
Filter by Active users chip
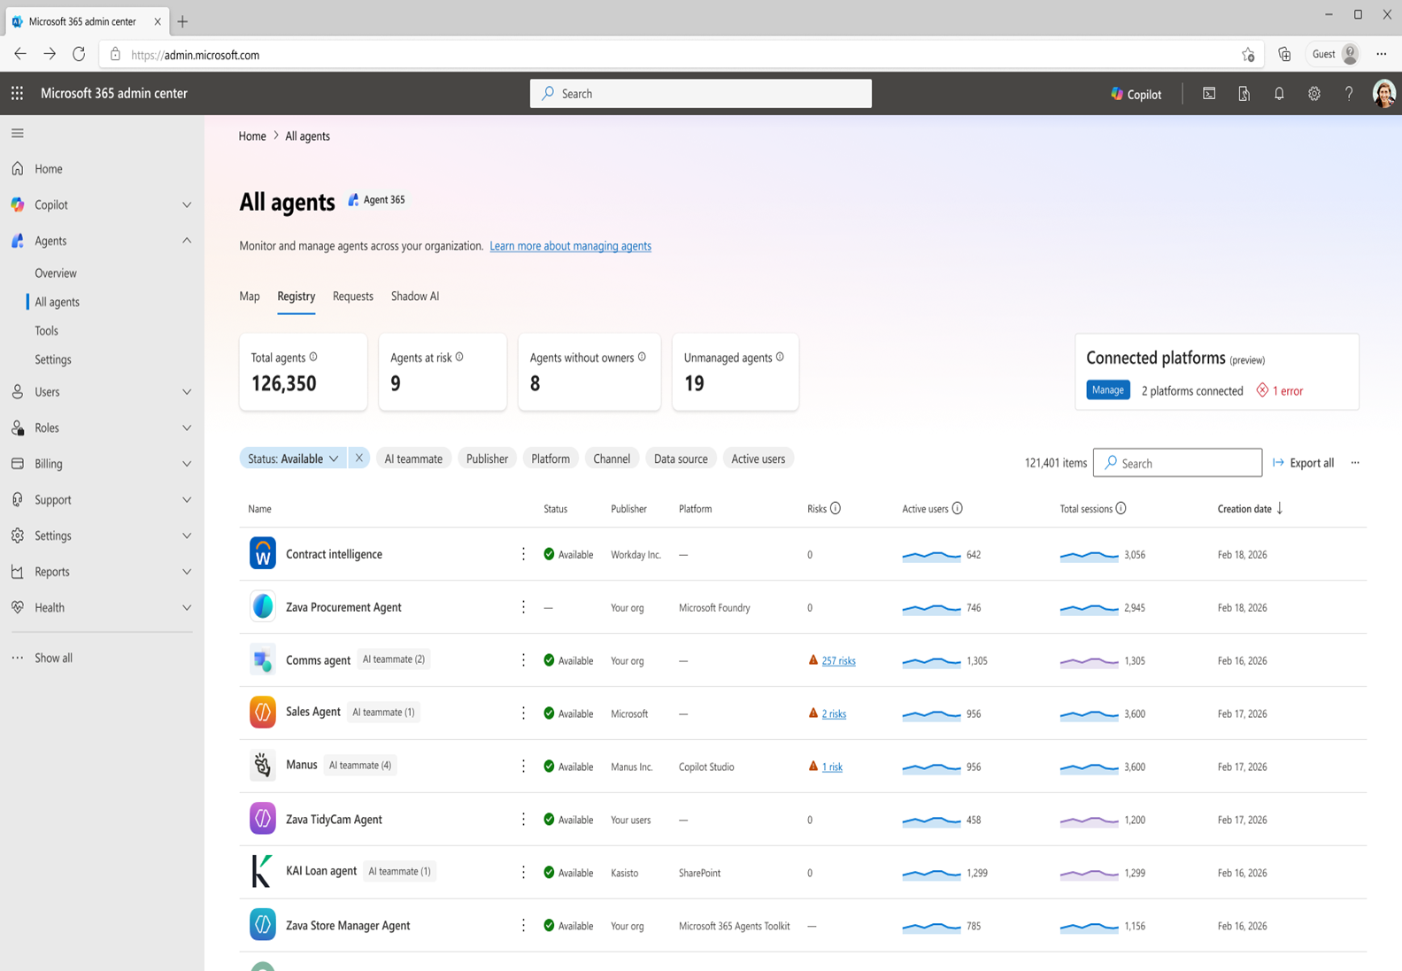(x=758, y=459)
